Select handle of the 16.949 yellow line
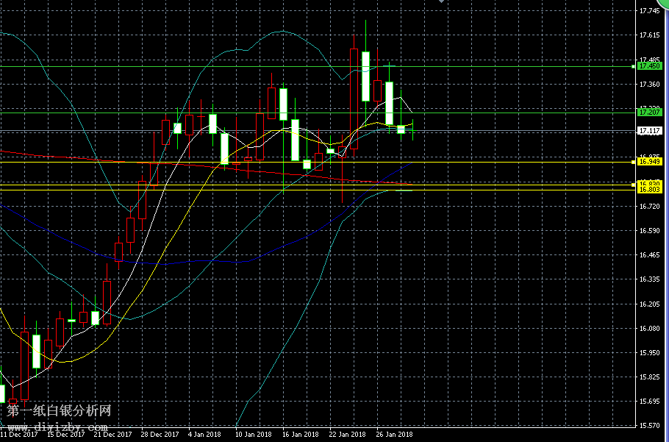The image size is (669, 442). point(633,161)
